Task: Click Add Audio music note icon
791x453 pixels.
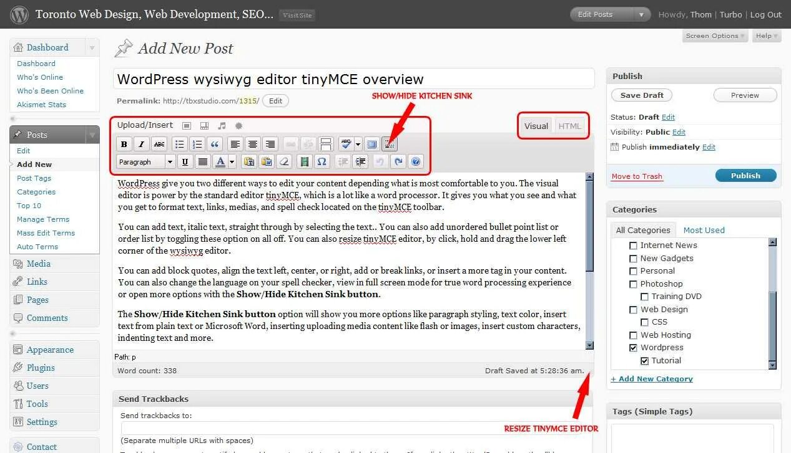Action: (222, 126)
